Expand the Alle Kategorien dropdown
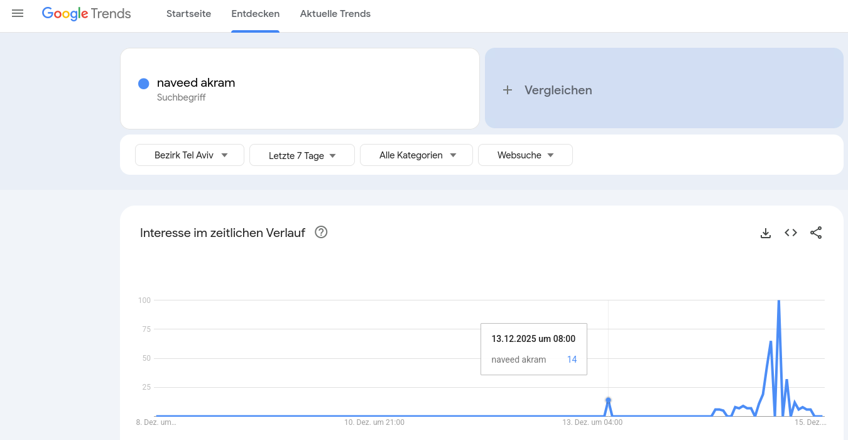 416,155
